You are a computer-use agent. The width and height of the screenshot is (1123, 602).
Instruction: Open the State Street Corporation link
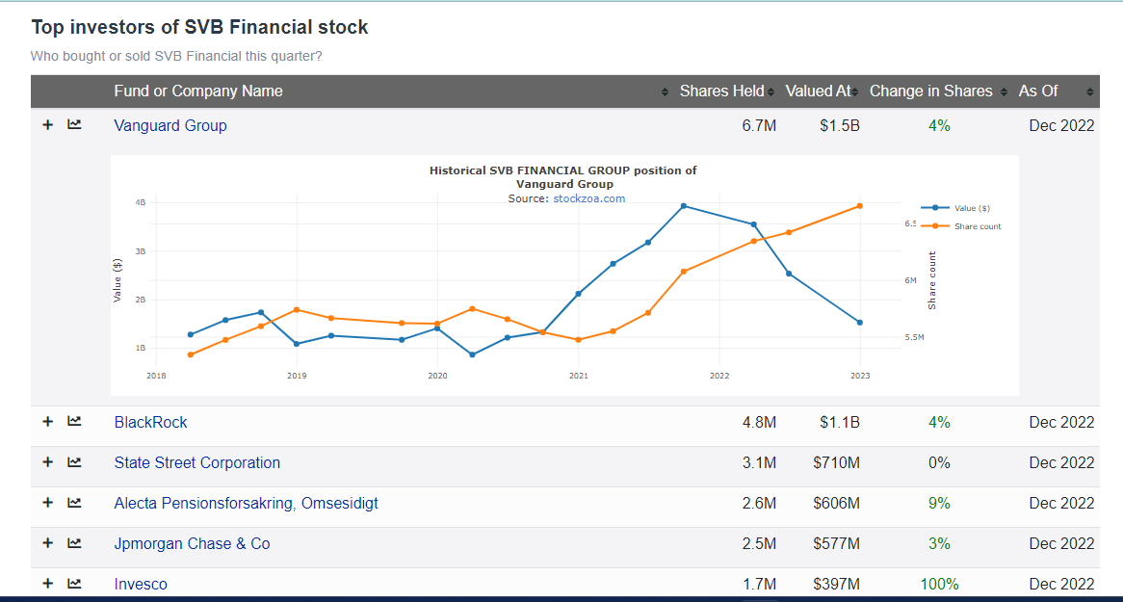click(196, 463)
